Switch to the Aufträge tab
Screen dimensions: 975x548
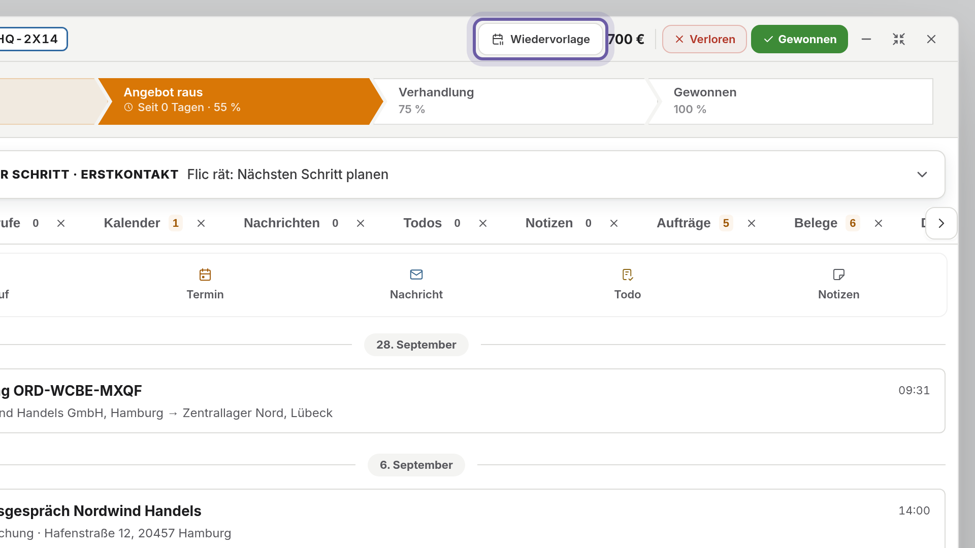tap(695, 223)
